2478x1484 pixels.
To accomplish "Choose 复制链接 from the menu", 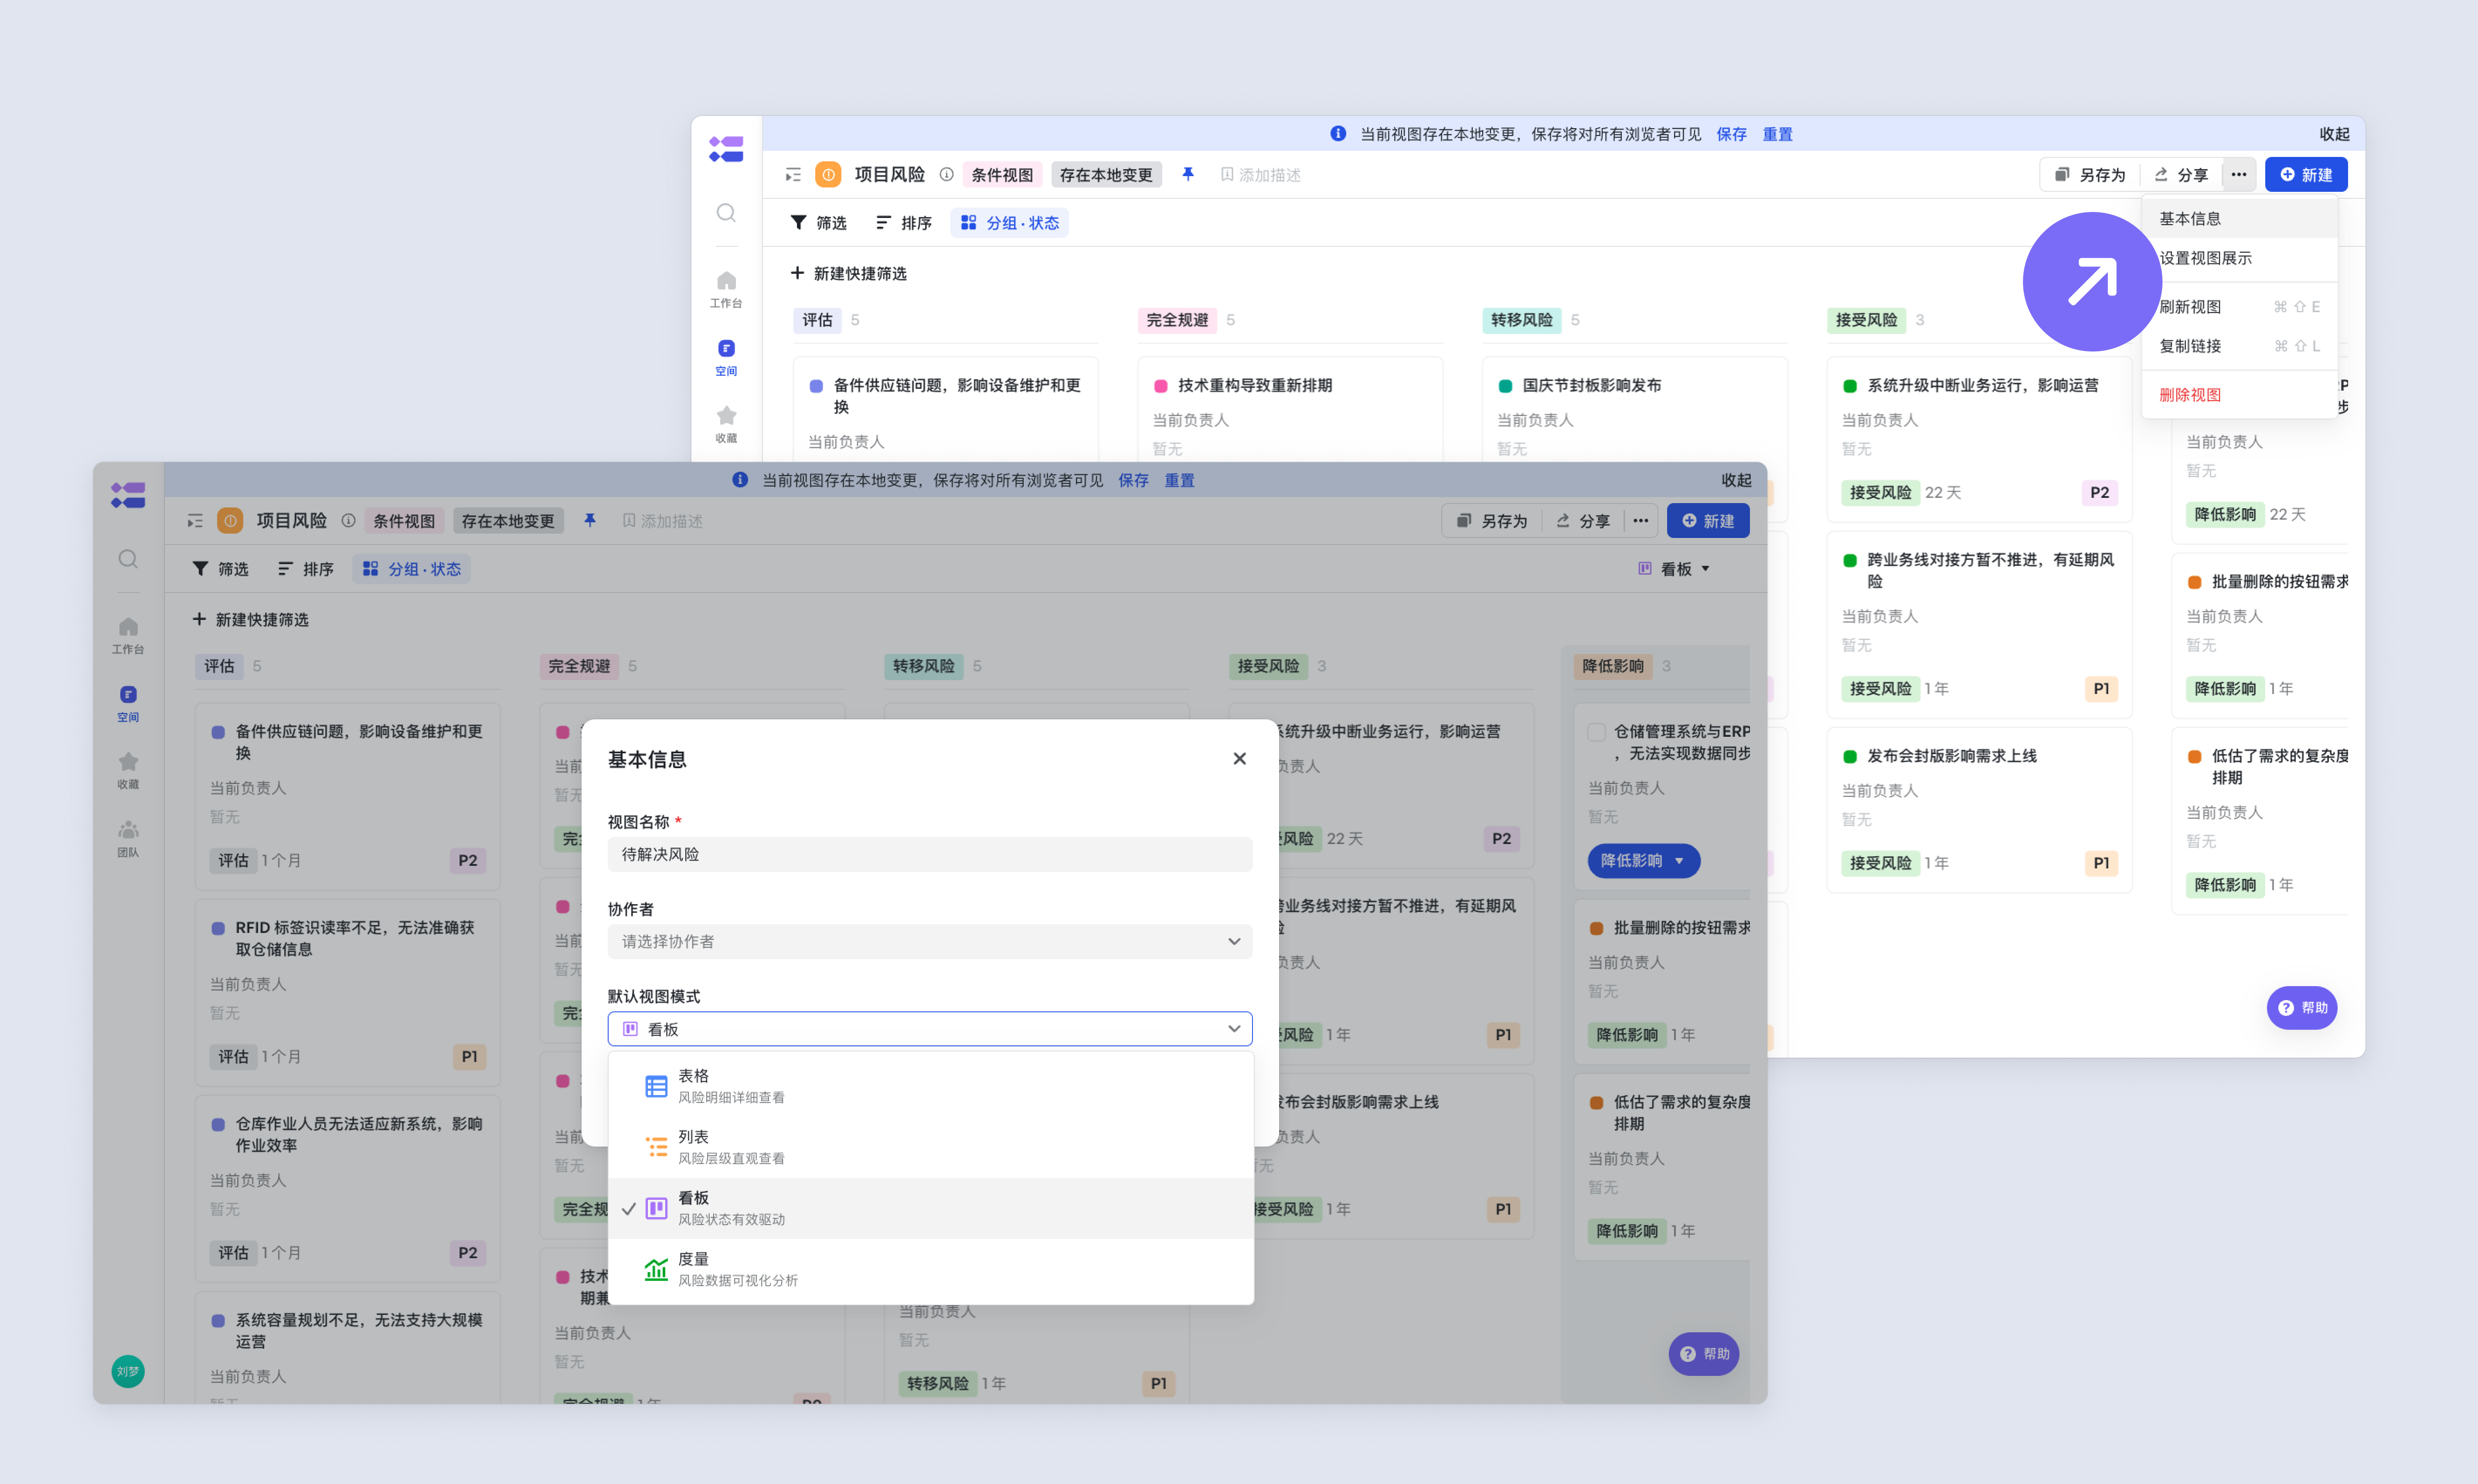I will point(2239,346).
